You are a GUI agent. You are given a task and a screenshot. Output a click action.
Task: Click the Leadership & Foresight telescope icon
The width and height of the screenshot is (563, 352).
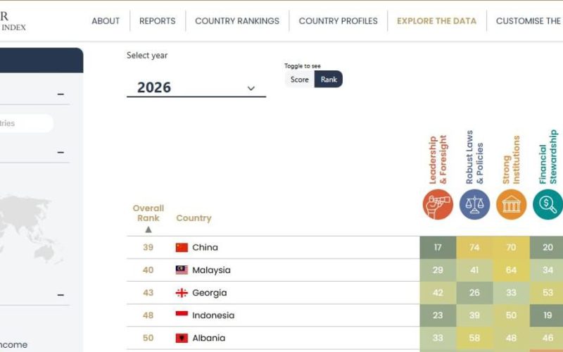click(x=438, y=204)
